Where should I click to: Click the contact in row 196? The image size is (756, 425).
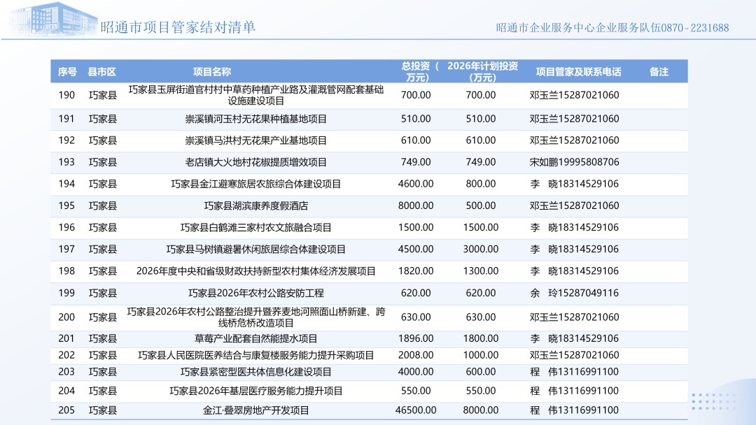pos(574,228)
